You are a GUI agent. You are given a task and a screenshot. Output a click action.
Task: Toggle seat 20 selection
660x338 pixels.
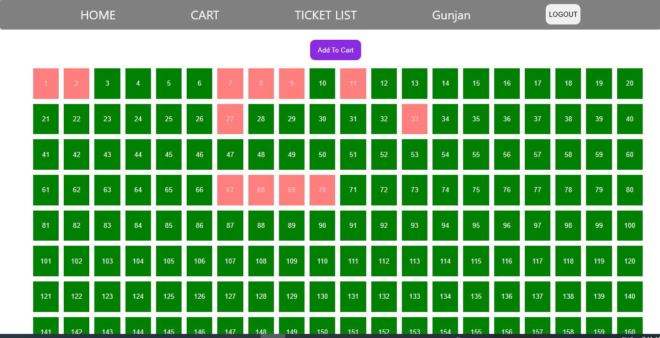point(629,83)
